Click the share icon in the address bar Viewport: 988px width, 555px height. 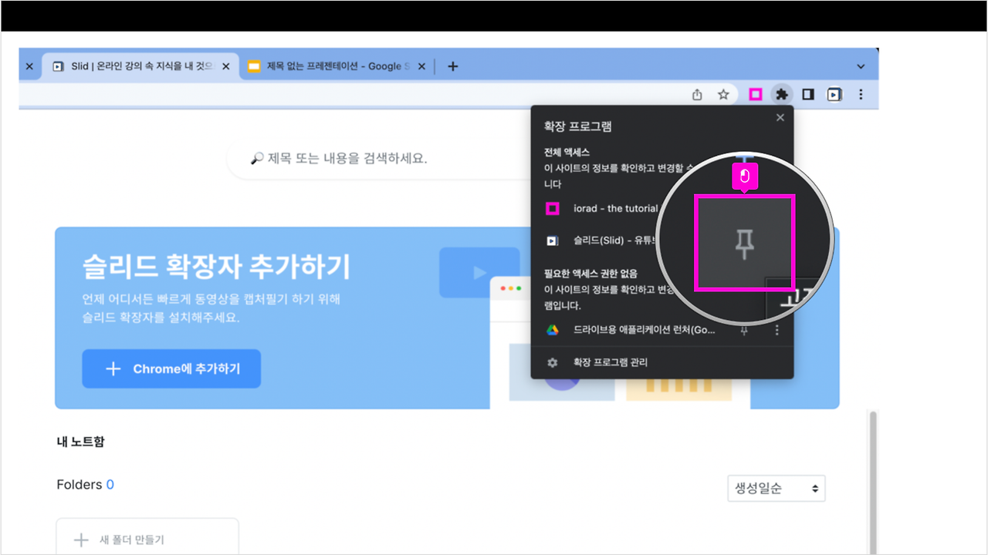coord(697,94)
